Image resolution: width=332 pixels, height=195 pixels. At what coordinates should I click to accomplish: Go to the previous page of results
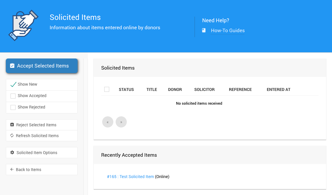[108, 122]
